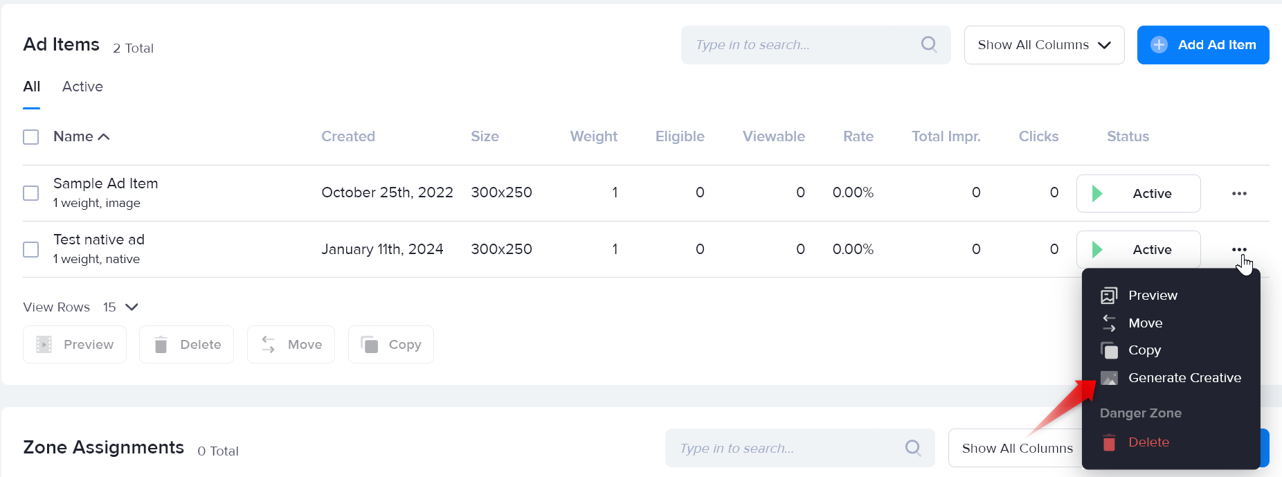This screenshot has width=1282, height=477.
Task: Click the green play icon for Test native ad
Action: pos(1097,249)
